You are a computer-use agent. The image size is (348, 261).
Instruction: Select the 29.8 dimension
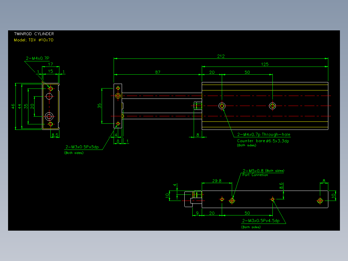(x=217, y=181)
